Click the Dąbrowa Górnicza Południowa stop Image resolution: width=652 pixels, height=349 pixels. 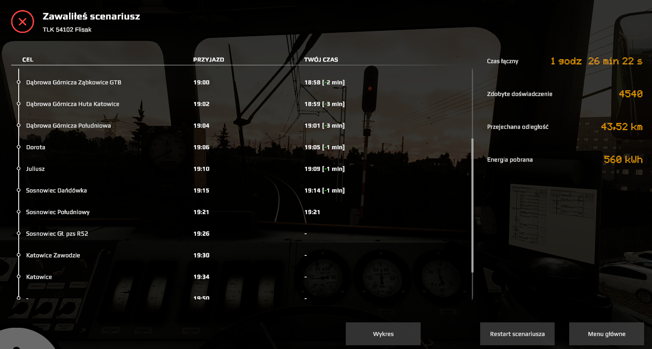tap(68, 126)
